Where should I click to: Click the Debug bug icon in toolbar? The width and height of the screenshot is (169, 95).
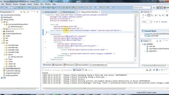[x=43, y=8]
